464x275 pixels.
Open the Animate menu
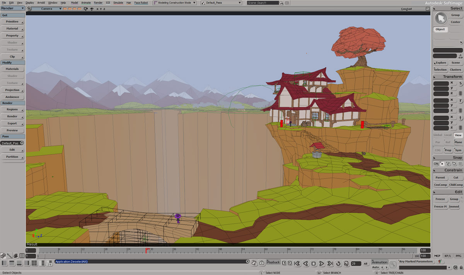click(x=86, y=3)
